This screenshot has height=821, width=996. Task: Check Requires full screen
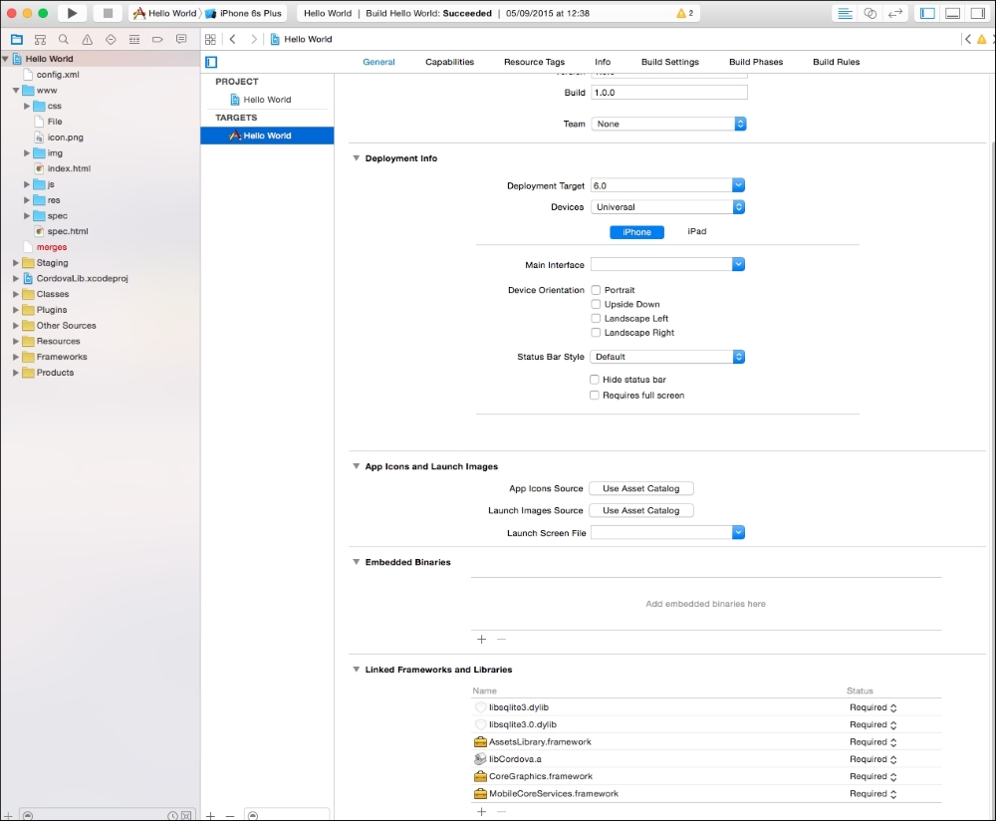click(595, 396)
